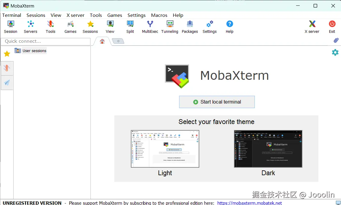Open the Macros menu
This screenshot has height=205, width=341.
click(x=159, y=15)
